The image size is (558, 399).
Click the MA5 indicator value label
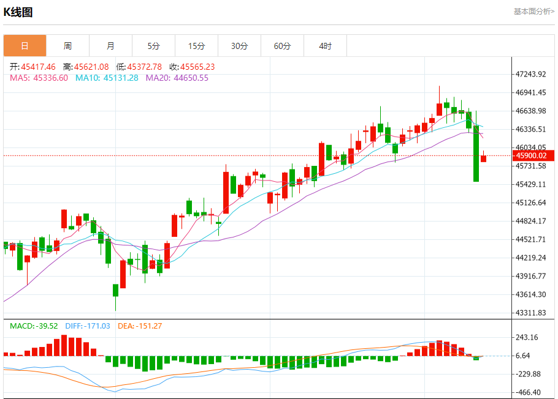(39, 78)
